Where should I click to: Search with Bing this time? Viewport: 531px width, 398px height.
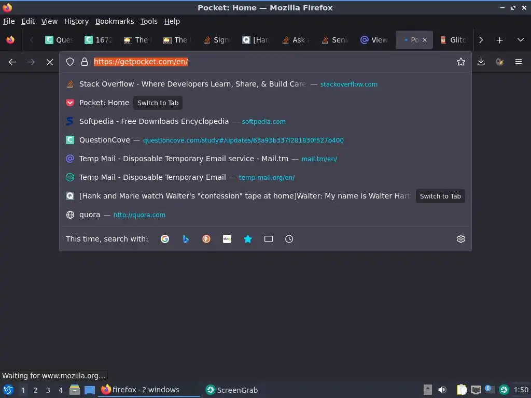point(186,239)
